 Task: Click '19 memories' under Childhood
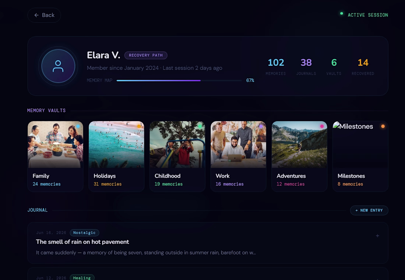tap(168, 184)
